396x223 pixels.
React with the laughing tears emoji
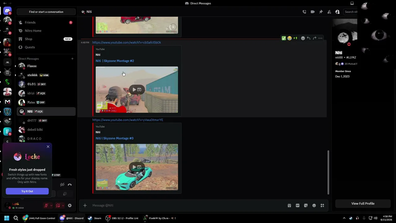click(290, 38)
